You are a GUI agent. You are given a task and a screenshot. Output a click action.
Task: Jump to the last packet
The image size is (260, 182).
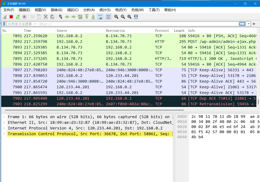point(93,17)
